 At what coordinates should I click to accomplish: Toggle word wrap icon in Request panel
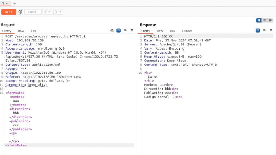pyautogui.click(x=119, y=30)
